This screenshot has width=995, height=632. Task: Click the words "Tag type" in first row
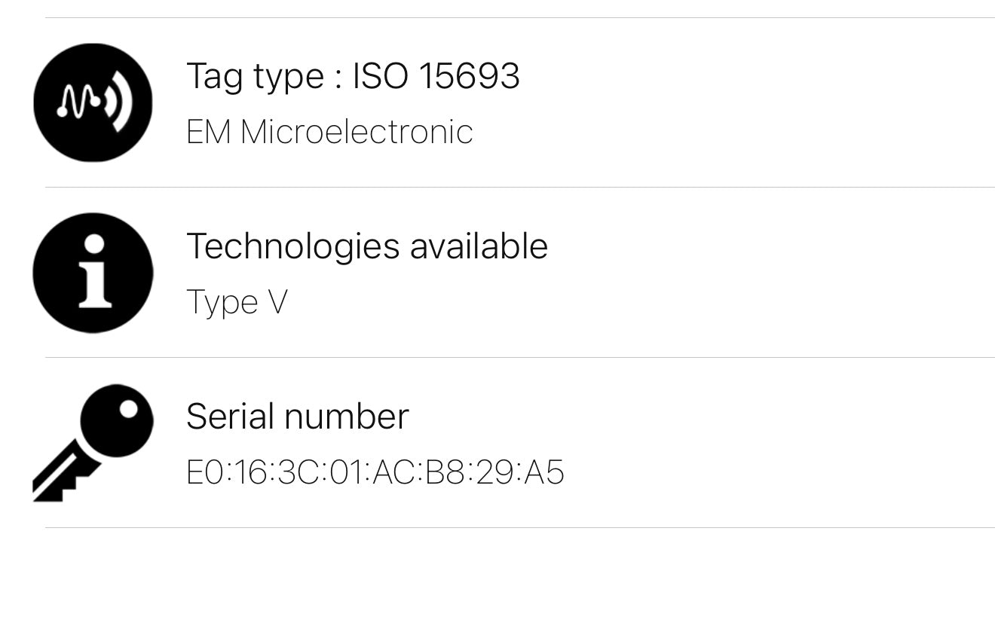click(x=256, y=76)
